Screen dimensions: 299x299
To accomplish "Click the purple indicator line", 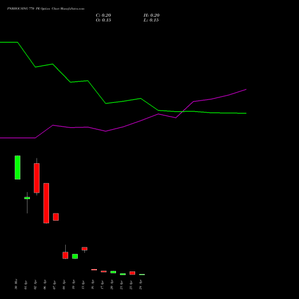I will point(123,127).
